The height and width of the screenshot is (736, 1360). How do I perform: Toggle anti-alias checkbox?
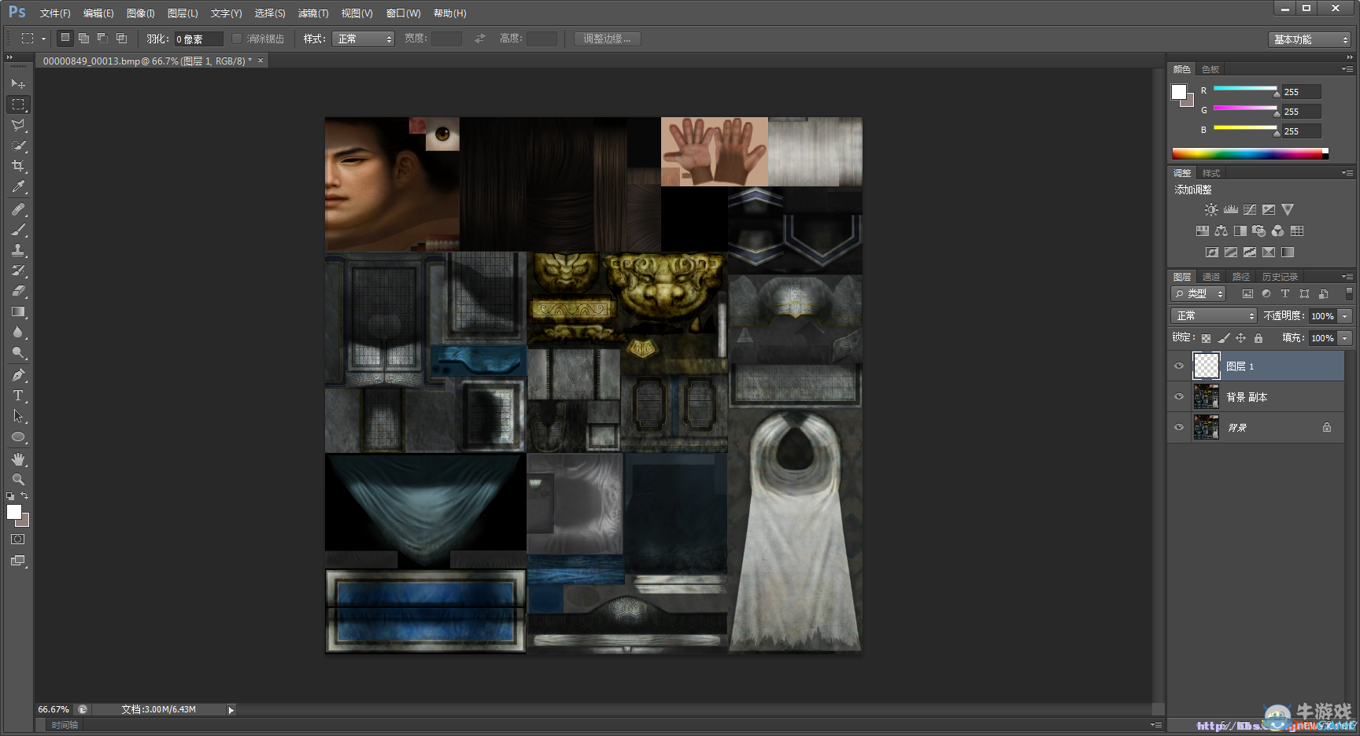coord(236,39)
